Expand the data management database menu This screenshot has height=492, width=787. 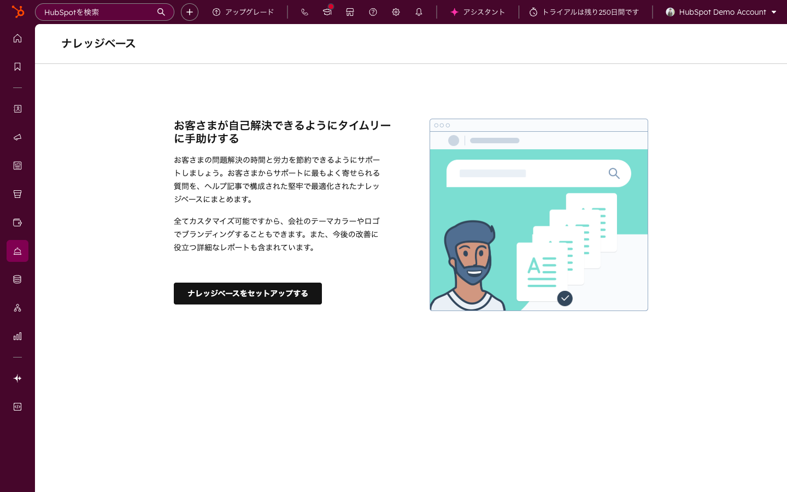(x=17, y=279)
